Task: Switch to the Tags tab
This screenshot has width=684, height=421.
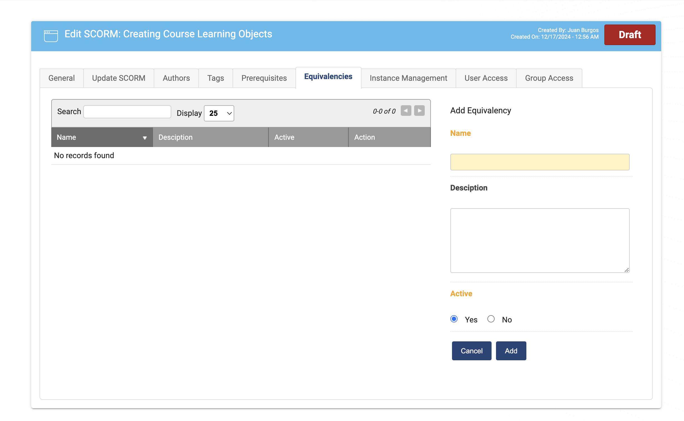Action: pyautogui.click(x=216, y=78)
